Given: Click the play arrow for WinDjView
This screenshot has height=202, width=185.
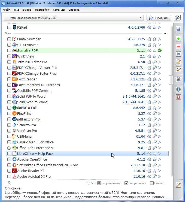Looking at the screenshot, I should click(x=159, y=56).
